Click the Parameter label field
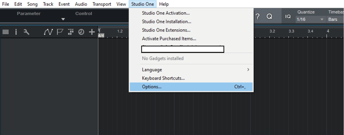This screenshot has height=135, width=344. [29, 14]
